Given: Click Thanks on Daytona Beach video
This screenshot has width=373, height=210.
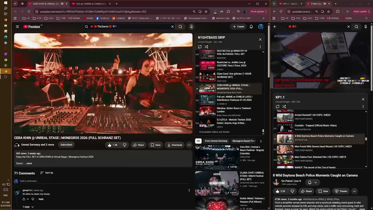Looking at the screenshot, I should coord(341,191).
